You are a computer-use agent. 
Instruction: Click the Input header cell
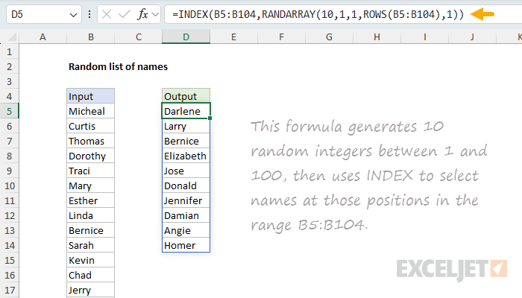coord(90,96)
